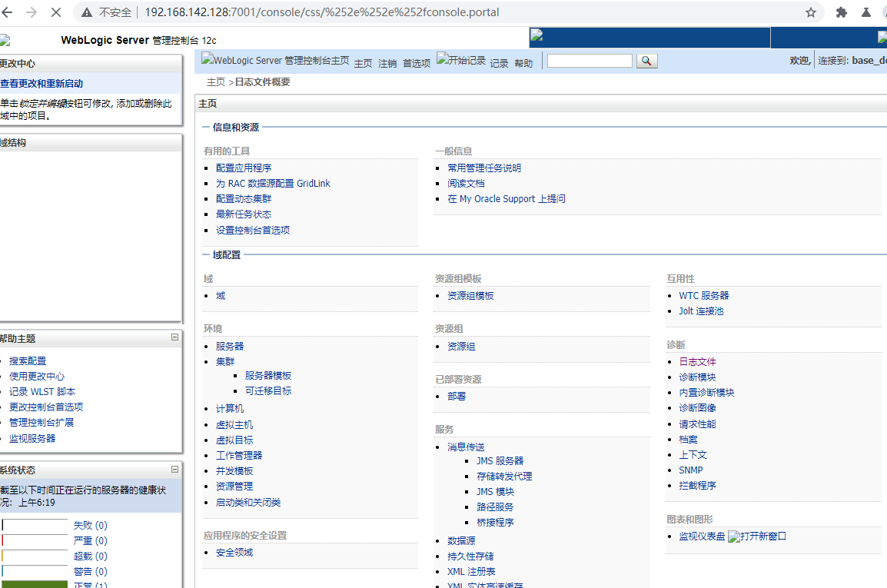Focus the console search text box
Screen dimensions: 887x588
pos(590,61)
